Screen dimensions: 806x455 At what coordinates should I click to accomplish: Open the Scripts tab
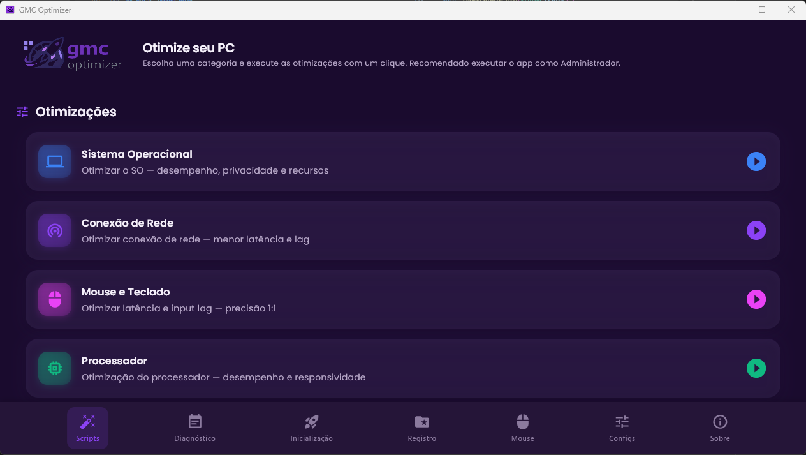[x=87, y=428]
